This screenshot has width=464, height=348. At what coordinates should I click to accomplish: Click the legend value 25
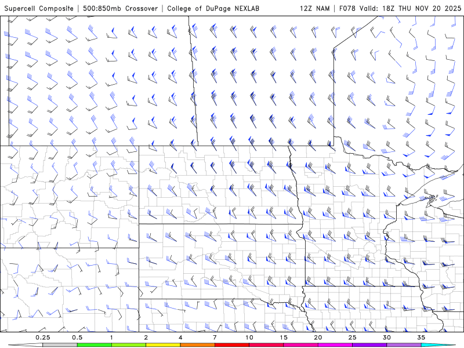click(x=353, y=338)
